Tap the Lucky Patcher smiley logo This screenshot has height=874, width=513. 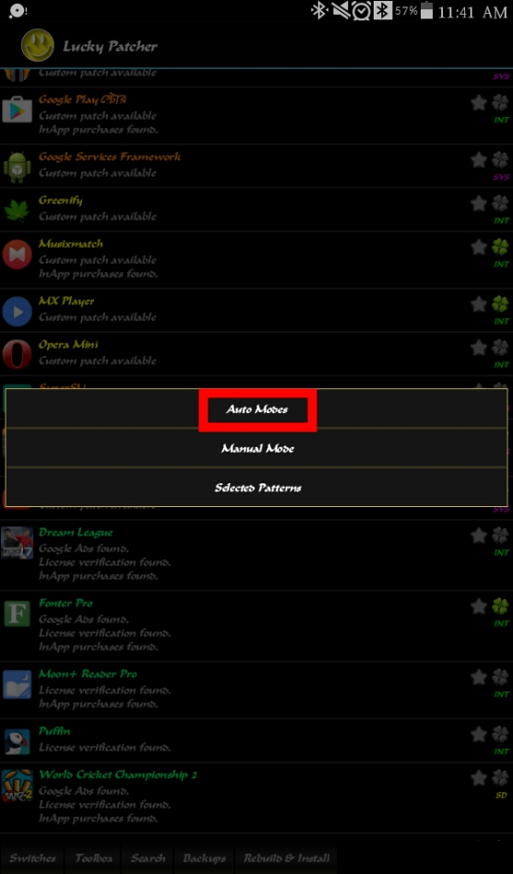click(38, 45)
